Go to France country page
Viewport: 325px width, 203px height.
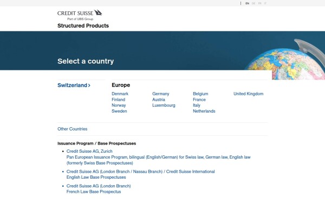[x=199, y=100]
